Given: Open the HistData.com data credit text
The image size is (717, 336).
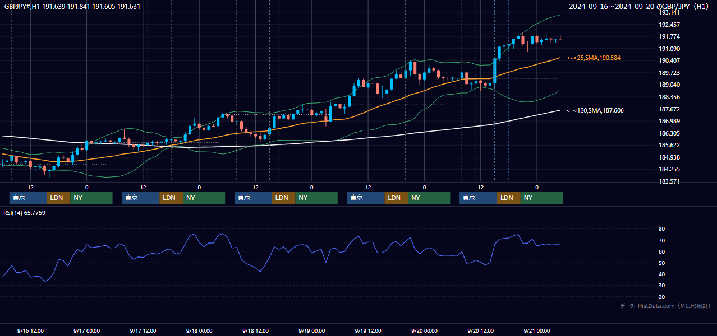Looking at the screenshot, I should click(x=665, y=306).
